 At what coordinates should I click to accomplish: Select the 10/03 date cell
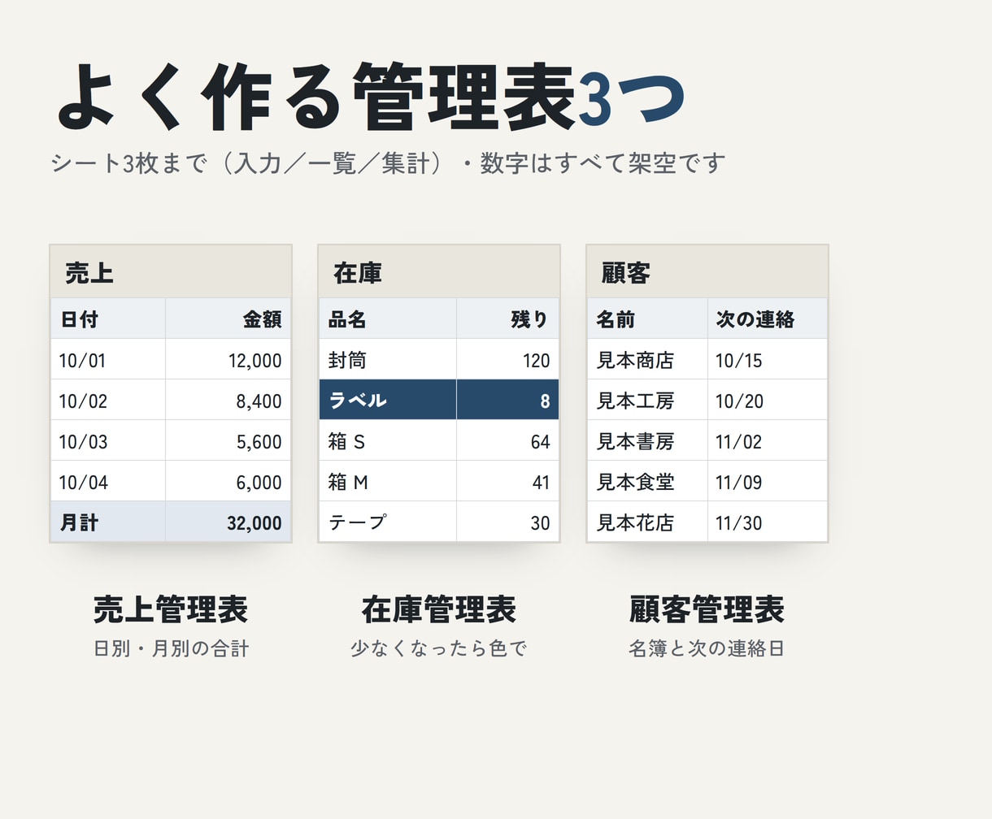[x=108, y=440]
